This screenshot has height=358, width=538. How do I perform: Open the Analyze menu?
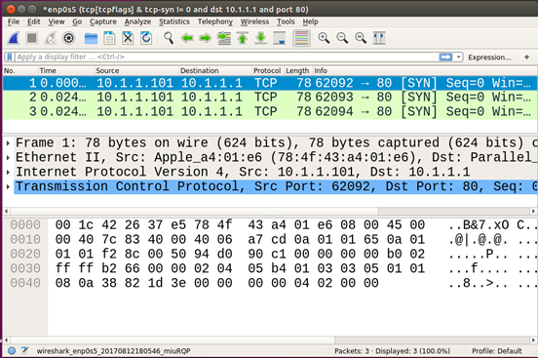click(x=137, y=21)
